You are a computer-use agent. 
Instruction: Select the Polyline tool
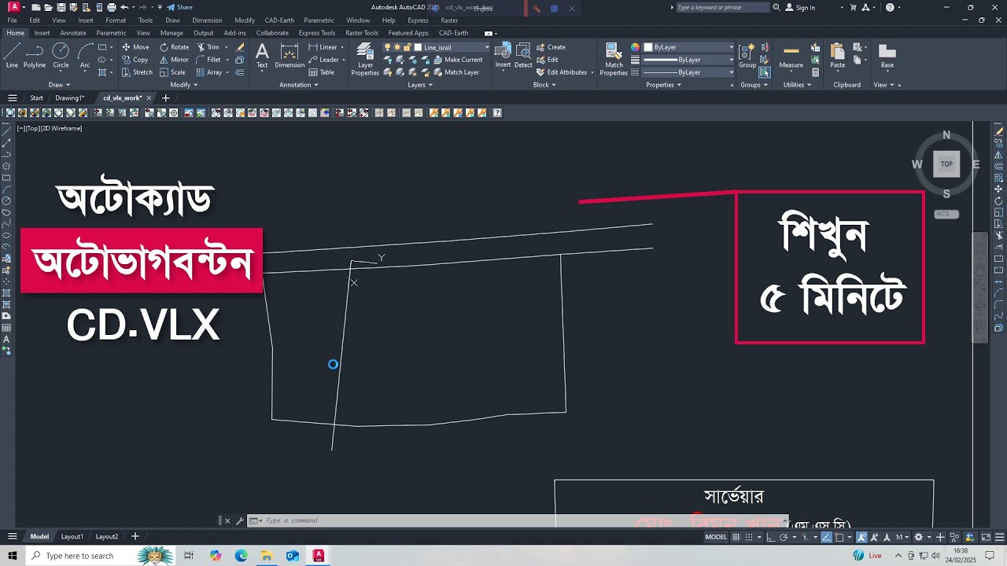[x=35, y=56]
